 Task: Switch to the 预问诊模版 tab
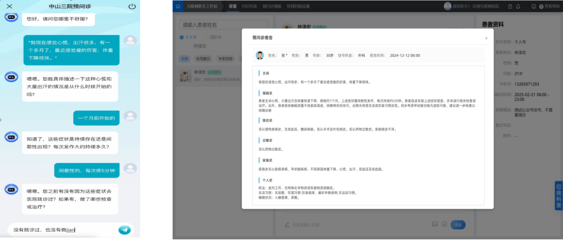click(x=272, y=6)
